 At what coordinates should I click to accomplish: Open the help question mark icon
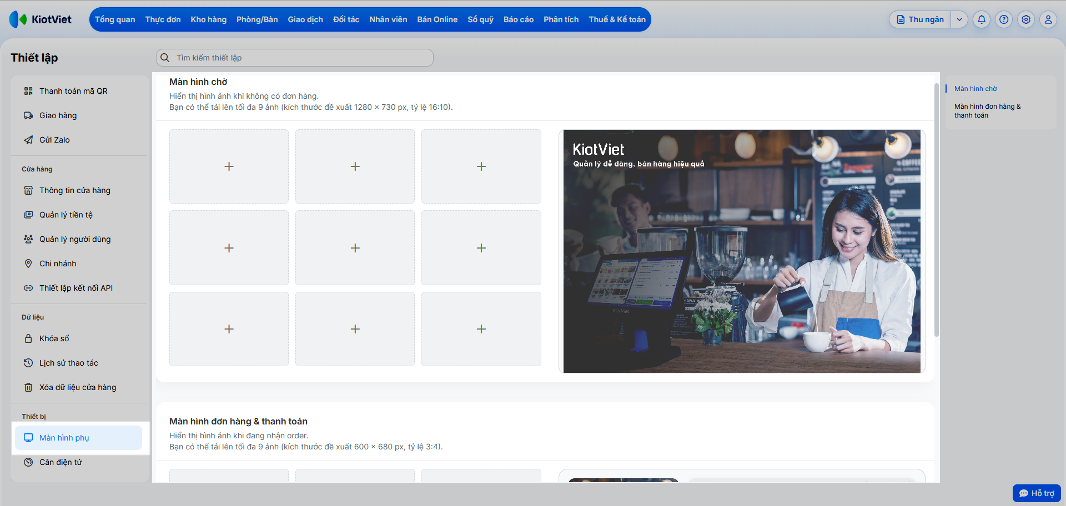[x=1004, y=19]
